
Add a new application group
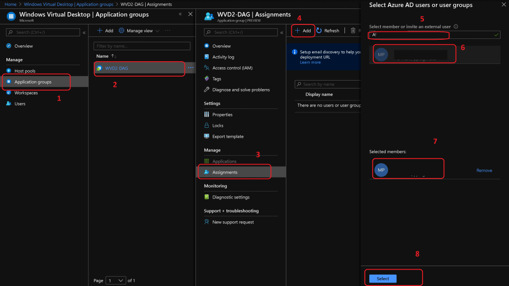pos(105,30)
